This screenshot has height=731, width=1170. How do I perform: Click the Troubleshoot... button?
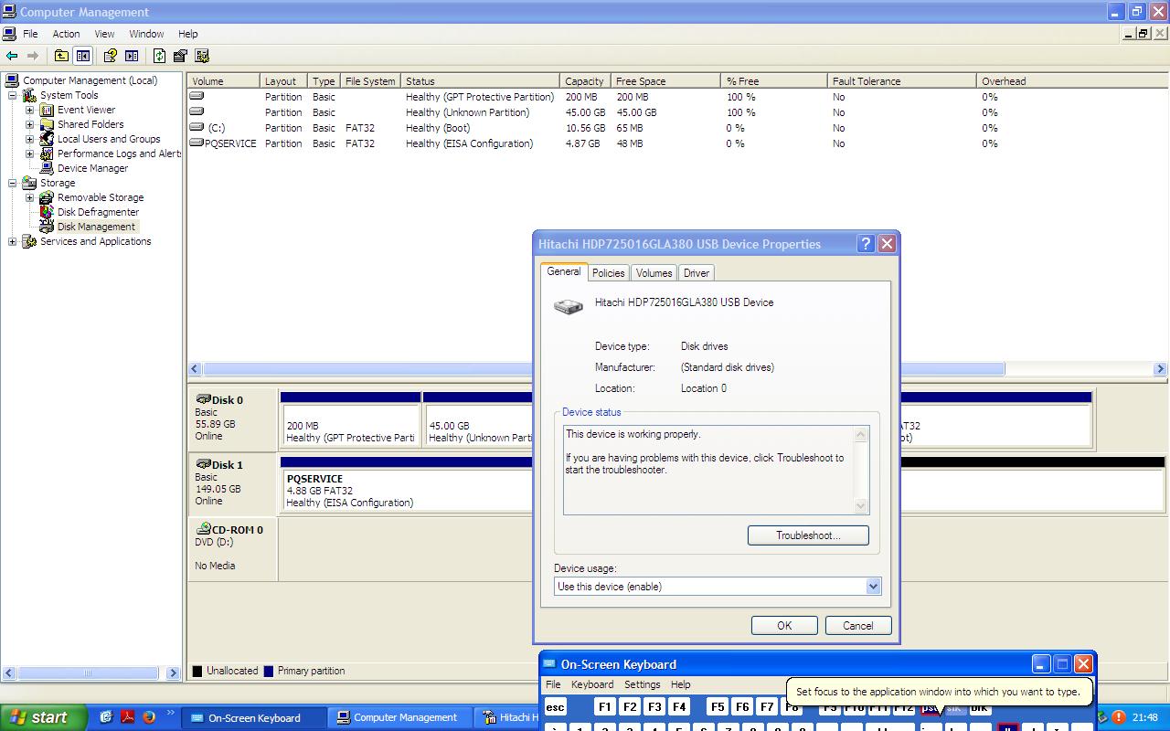[x=808, y=535]
